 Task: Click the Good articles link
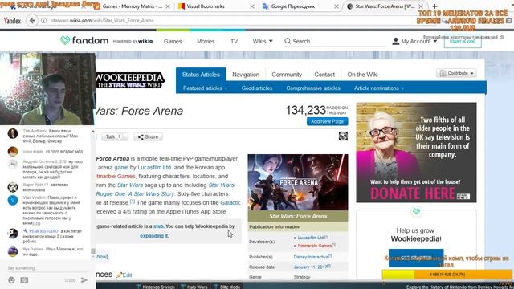click(x=257, y=88)
